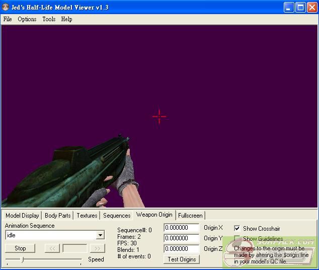Click the animation Speed slider handle
The height and width of the screenshot is (270, 319).
coord(22,259)
